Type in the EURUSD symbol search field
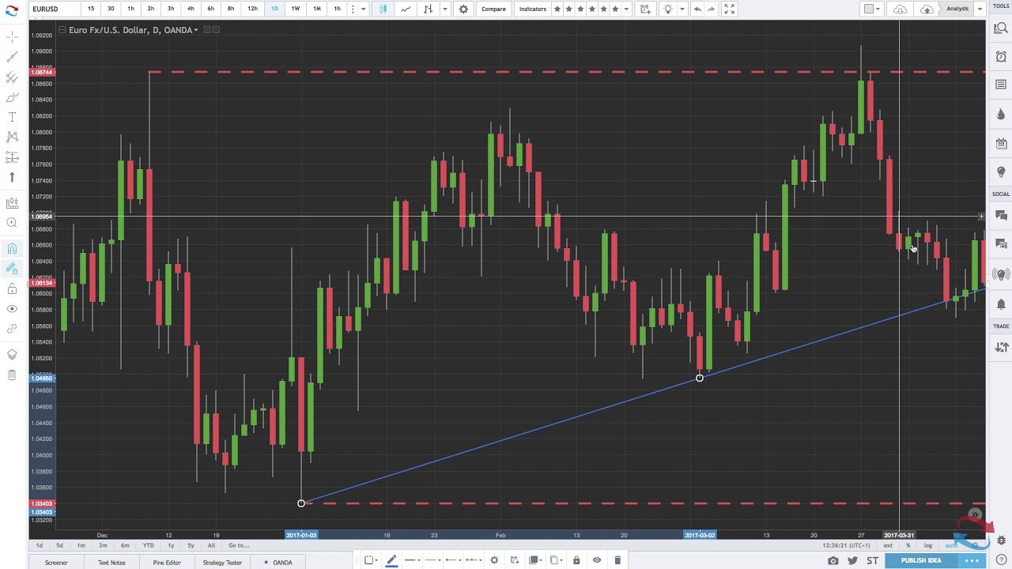 [x=55, y=9]
